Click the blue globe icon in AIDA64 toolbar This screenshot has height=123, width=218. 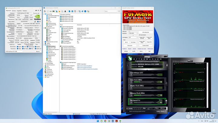[69, 11]
